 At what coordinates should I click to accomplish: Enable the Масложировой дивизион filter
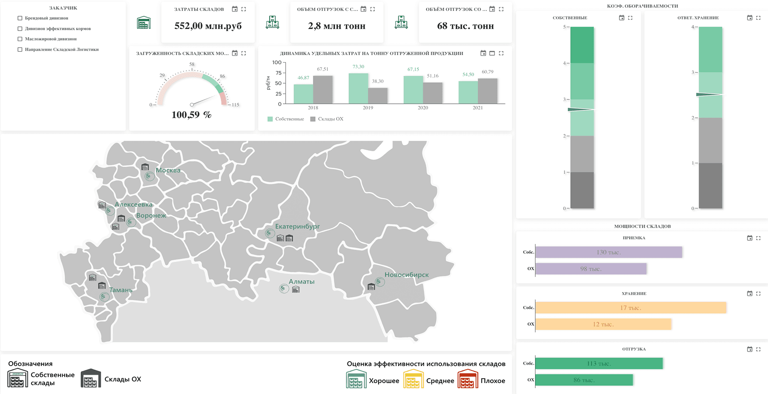[20, 39]
